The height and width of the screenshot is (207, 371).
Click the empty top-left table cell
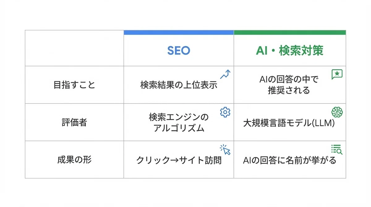point(74,48)
